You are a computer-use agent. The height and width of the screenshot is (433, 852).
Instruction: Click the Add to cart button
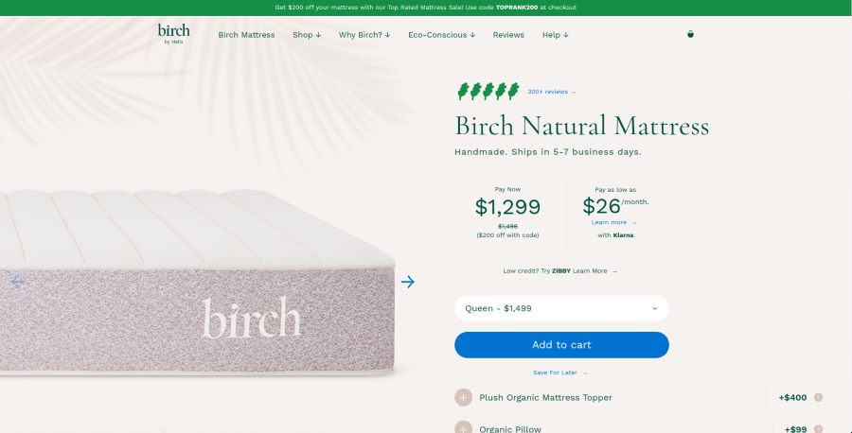point(561,344)
